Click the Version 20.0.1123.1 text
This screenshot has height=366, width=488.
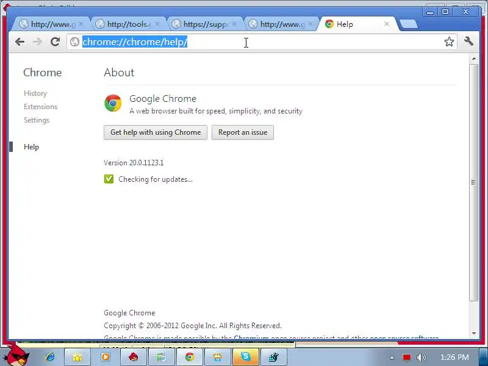134,163
